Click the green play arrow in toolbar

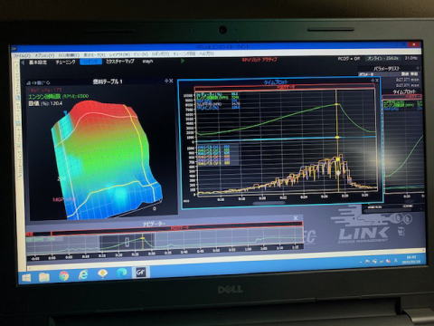coord(183,61)
